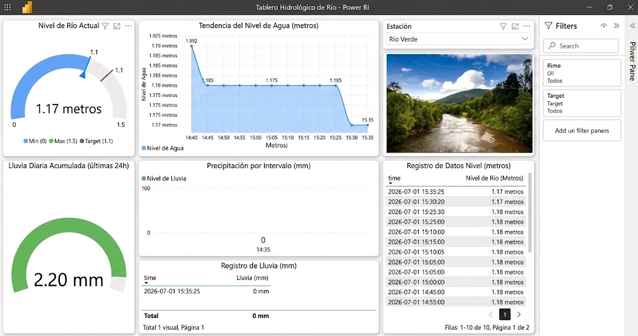The height and width of the screenshot is (336, 638).
Task: Click the Total row in Registro de Lluvia
Action: [259, 315]
